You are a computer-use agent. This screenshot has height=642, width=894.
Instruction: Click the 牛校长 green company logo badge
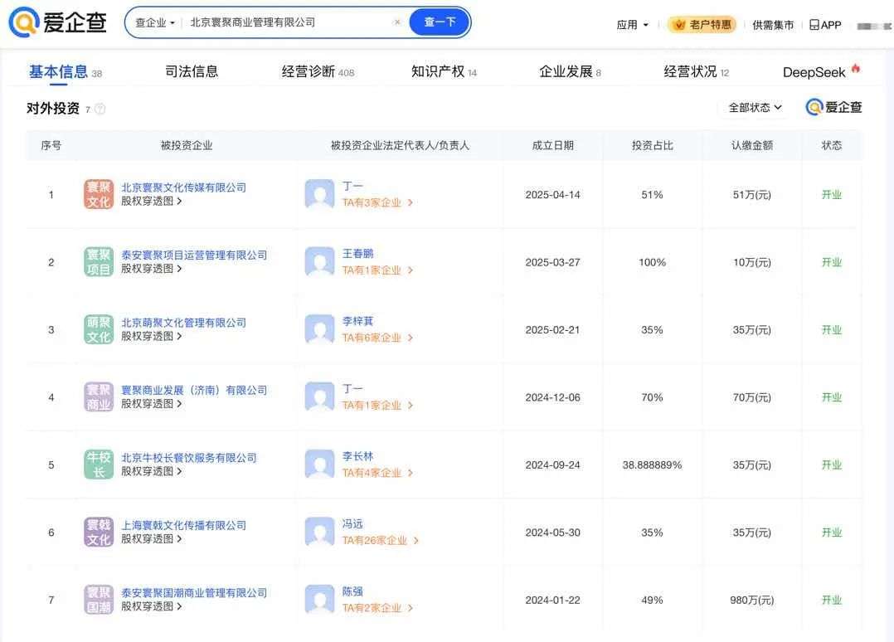99,464
